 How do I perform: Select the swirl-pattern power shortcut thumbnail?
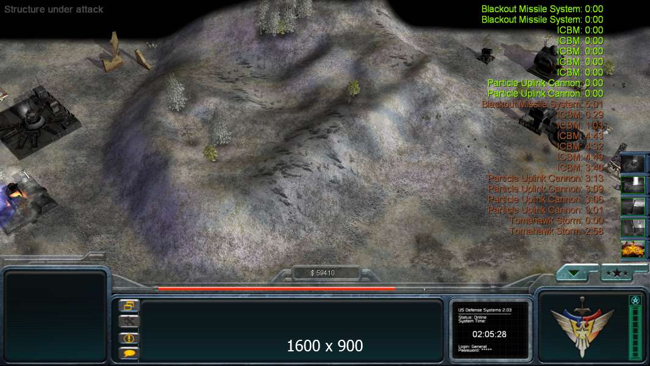pos(633,163)
